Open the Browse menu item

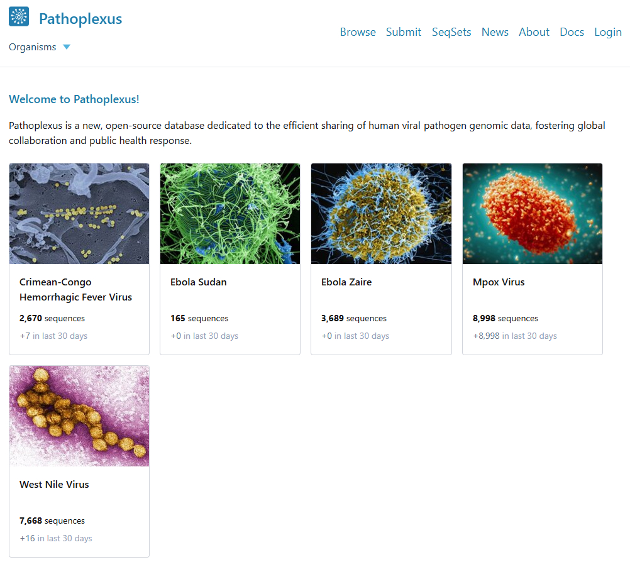358,32
